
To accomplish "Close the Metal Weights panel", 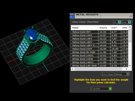I will (x=130, y=15).
